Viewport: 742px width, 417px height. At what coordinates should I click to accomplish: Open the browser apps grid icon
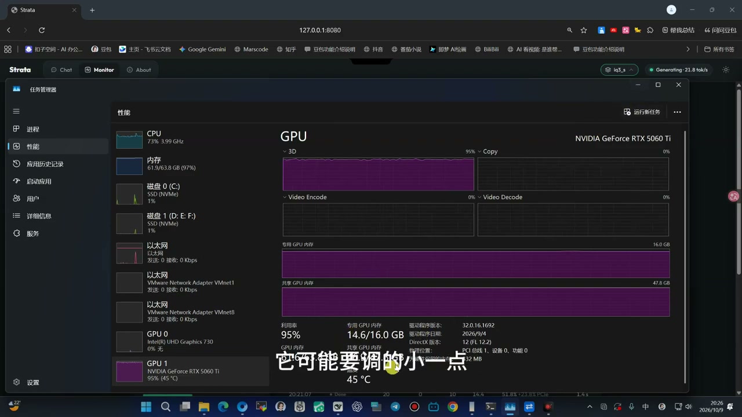click(x=8, y=49)
